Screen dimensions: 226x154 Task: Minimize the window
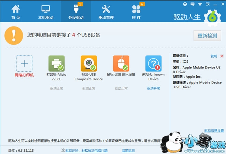tap(215, 4)
